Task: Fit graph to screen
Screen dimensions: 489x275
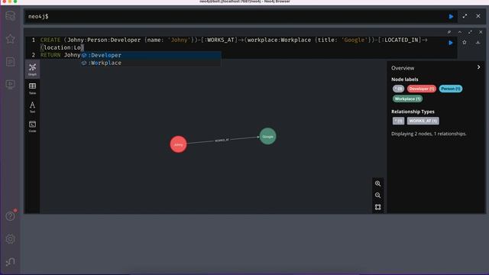Action: (x=377, y=207)
